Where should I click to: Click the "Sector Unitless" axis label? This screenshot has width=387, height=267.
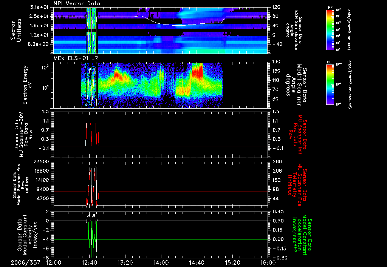click(15, 30)
